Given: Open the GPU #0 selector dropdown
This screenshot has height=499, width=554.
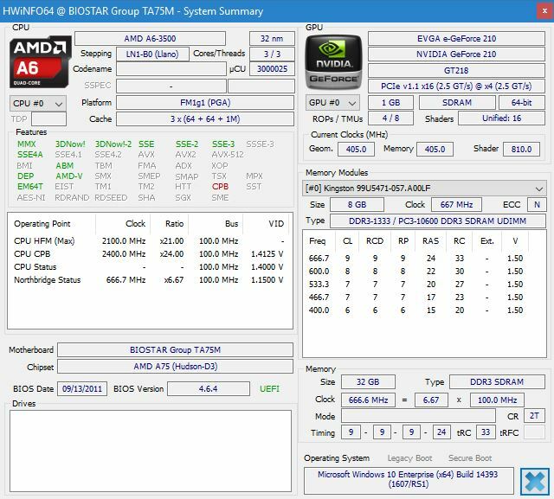Looking at the screenshot, I should [332, 103].
